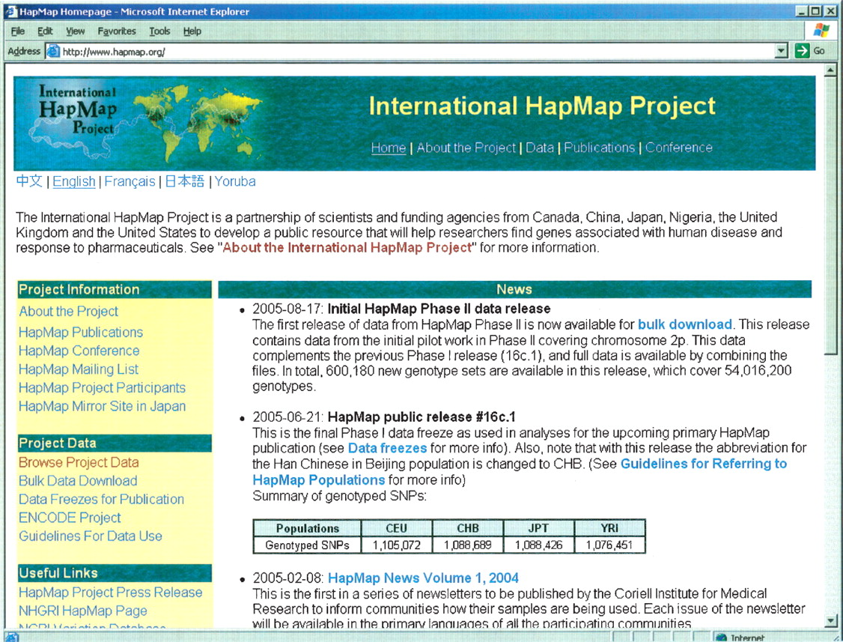The width and height of the screenshot is (843, 642).
Task: Open the bulk download link in news
Action: 684,324
